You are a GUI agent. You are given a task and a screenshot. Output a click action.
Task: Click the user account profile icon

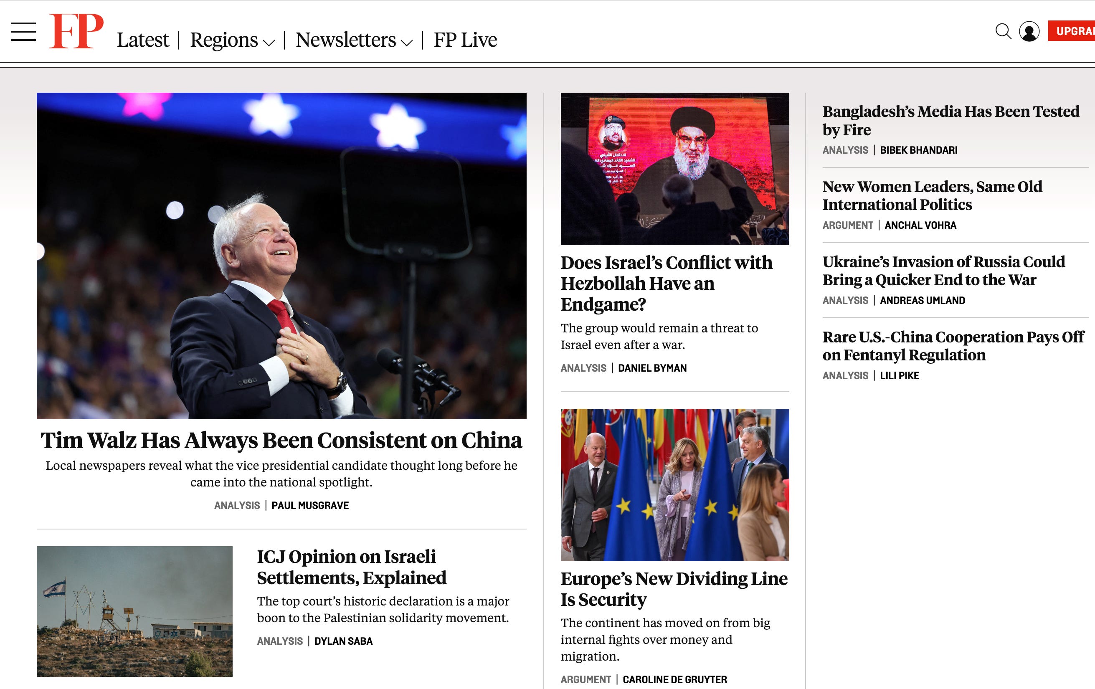pyautogui.click(x=1029, y=31)
